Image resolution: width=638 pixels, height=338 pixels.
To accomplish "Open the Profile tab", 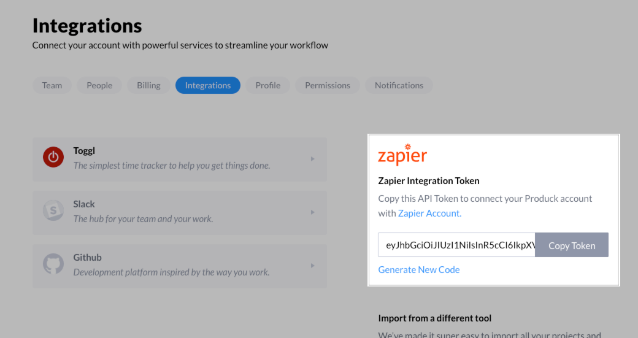I will (x=268, y=85).
